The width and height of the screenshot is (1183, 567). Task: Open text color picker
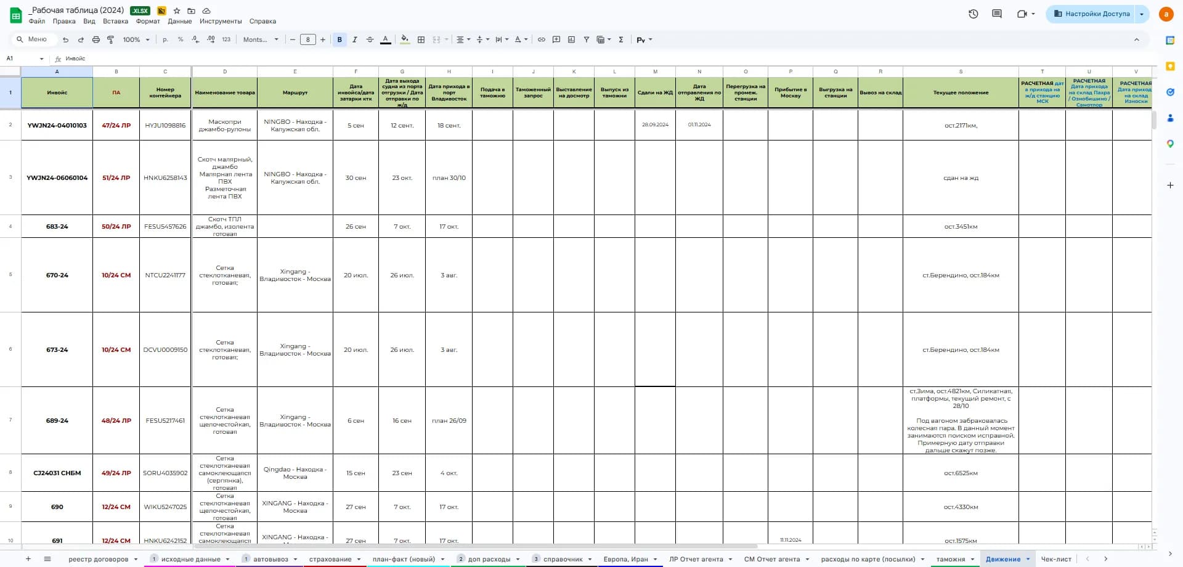(386, 39)
